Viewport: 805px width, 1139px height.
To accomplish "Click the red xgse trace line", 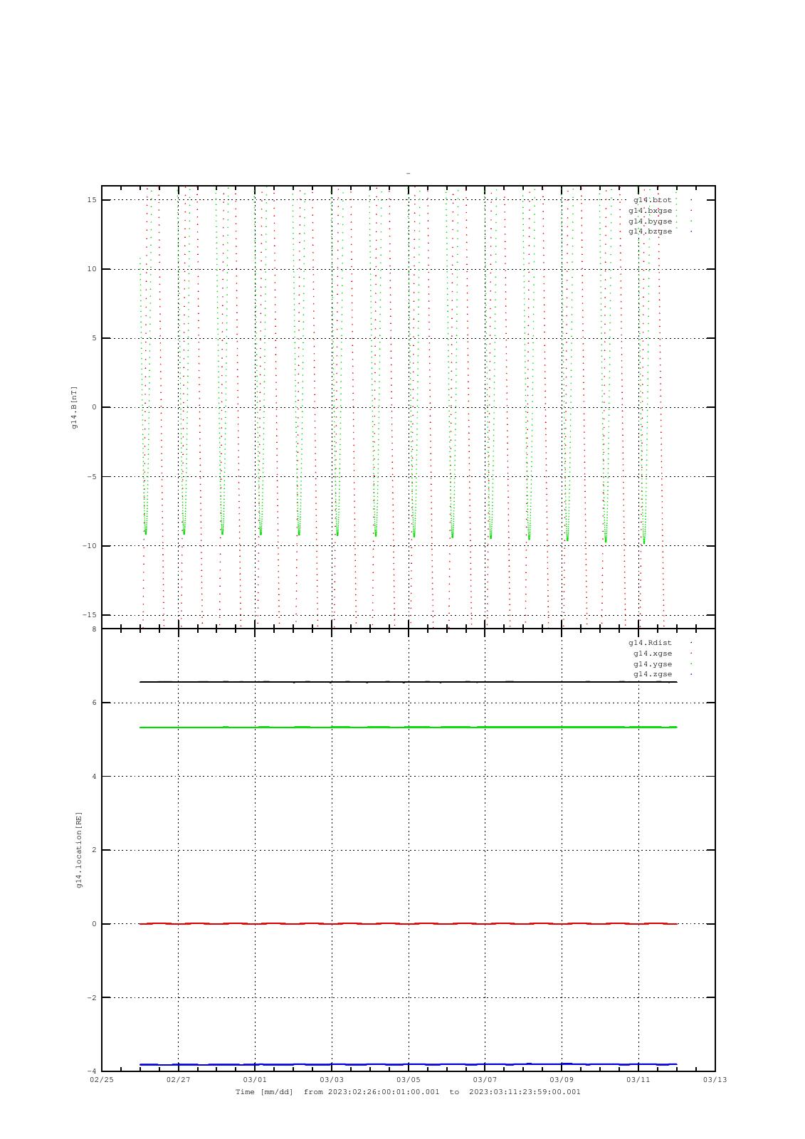I will click(x=409, y=923).
